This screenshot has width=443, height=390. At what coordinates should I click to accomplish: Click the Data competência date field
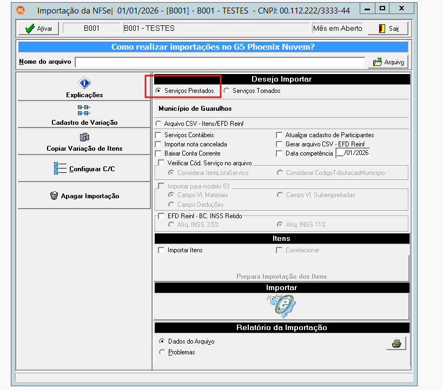pos(353,153)
